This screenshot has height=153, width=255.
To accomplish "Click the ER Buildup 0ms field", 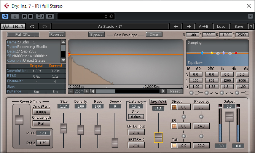I will point(136,132).
